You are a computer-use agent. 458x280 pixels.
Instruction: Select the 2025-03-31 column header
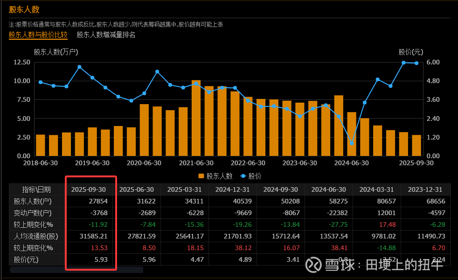[184, 189]
